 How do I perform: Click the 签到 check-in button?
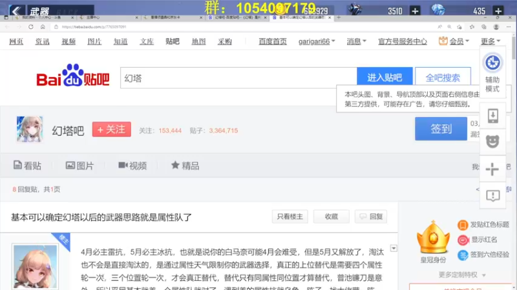coord(441,128)
